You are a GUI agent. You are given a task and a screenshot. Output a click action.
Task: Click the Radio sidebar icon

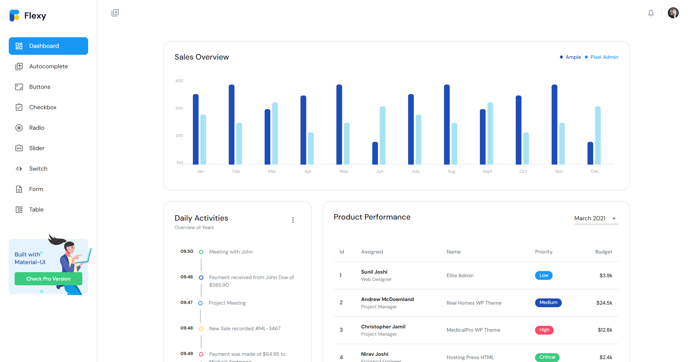[19, 128]
